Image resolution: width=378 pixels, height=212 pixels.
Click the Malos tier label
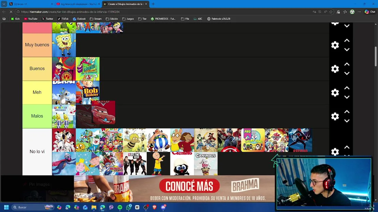pos(37,116)
